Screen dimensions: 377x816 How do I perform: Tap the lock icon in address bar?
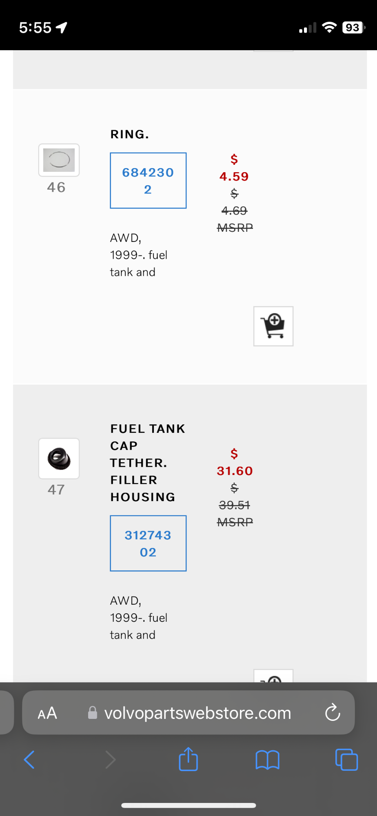pos(93,713)
